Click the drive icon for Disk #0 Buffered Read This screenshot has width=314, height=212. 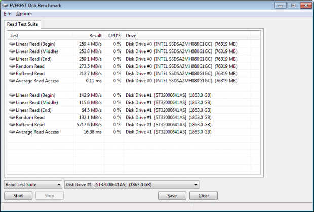pyautogui.click(x=12, y=74)
